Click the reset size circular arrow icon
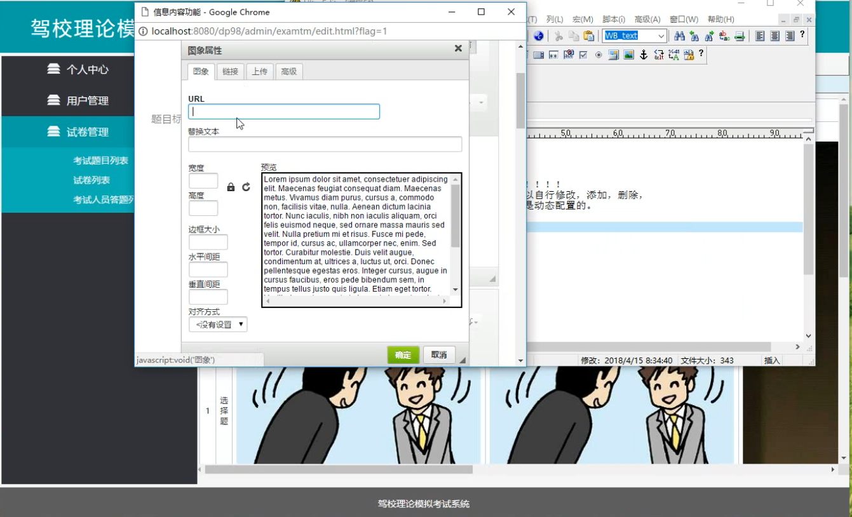Viewport: 852px width, 517px height. pyautogui.click(x=245, y=187)
